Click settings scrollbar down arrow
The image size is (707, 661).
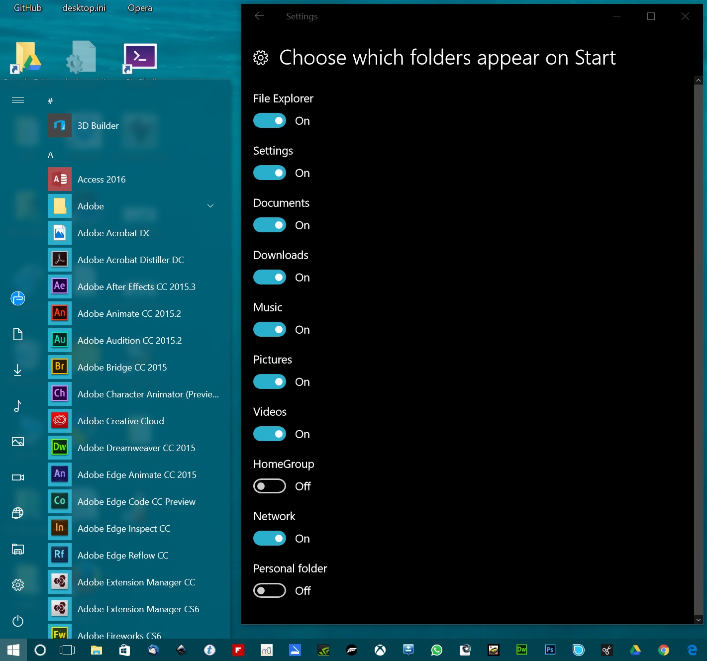click(699, 620)
